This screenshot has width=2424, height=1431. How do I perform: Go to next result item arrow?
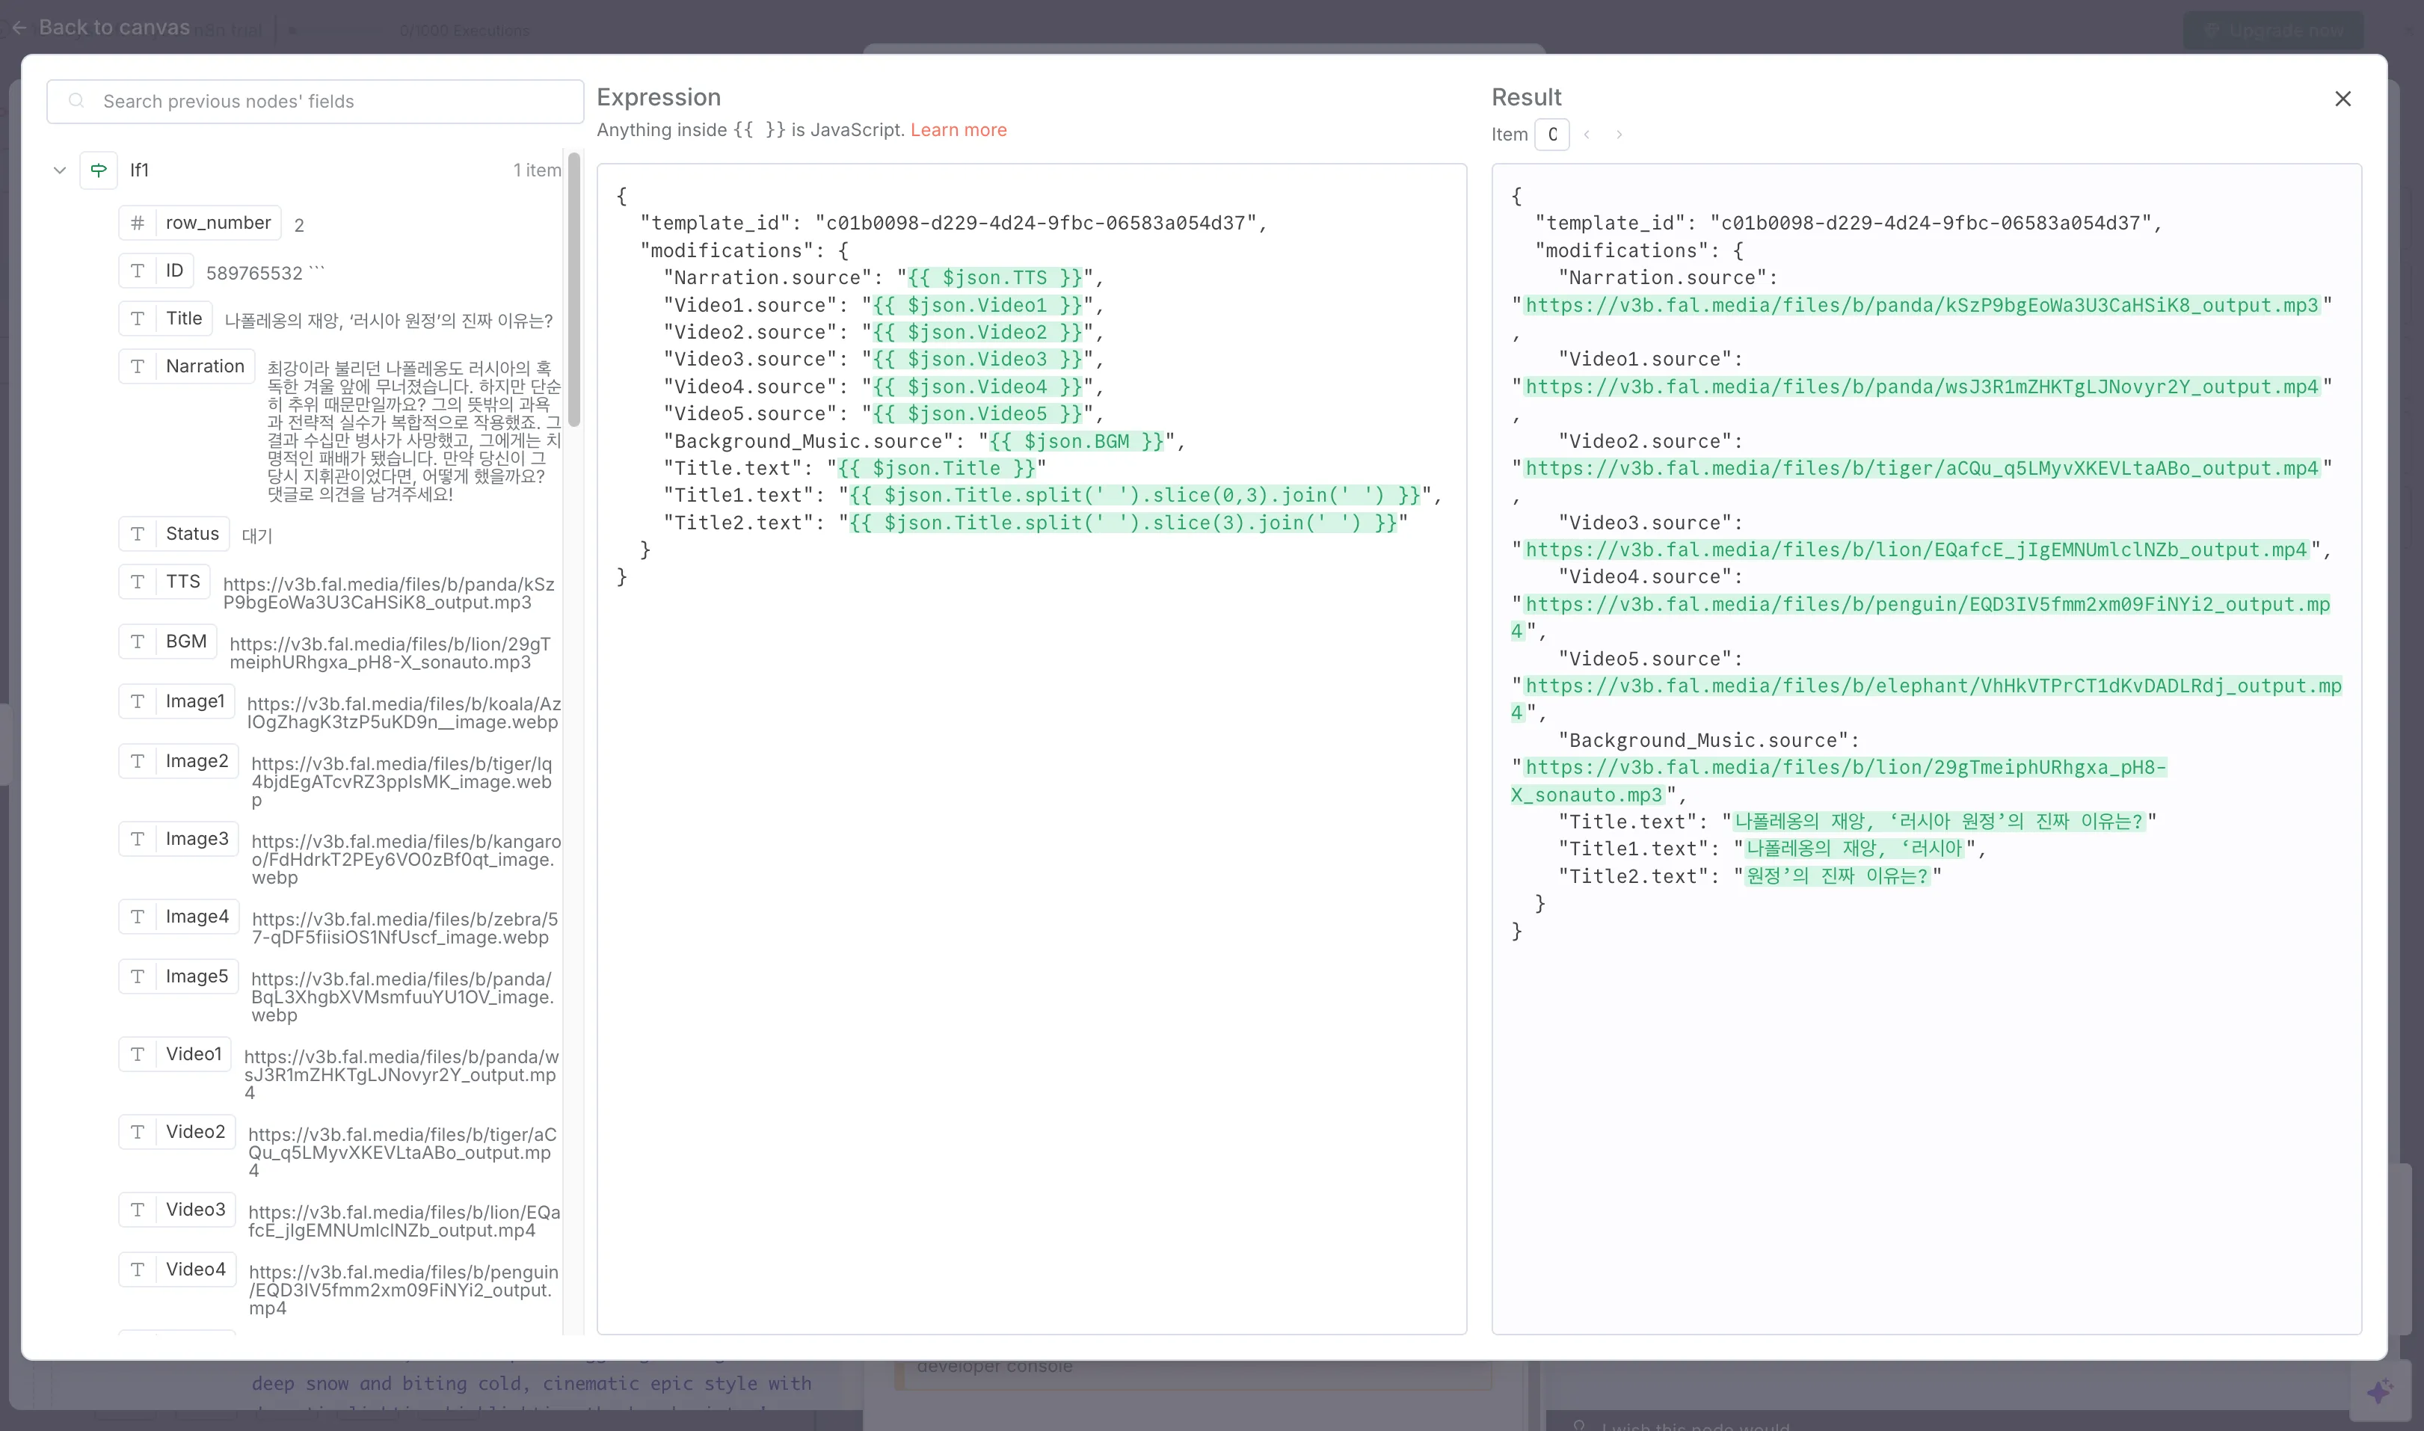[1619, 135]
